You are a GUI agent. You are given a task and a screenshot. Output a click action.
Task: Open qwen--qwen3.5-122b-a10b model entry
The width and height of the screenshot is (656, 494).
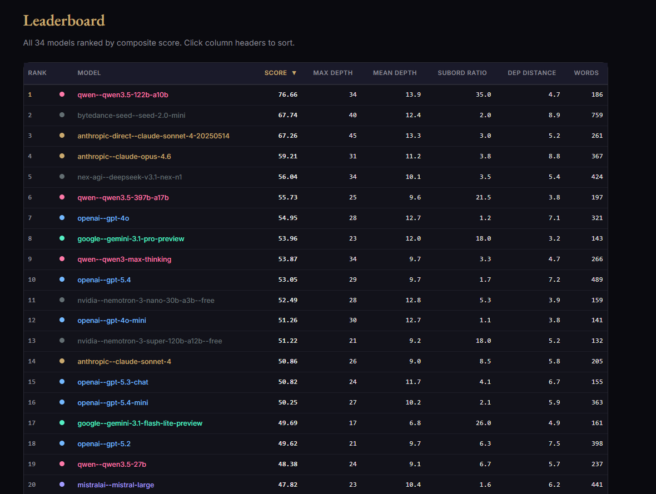coord(122,95)
